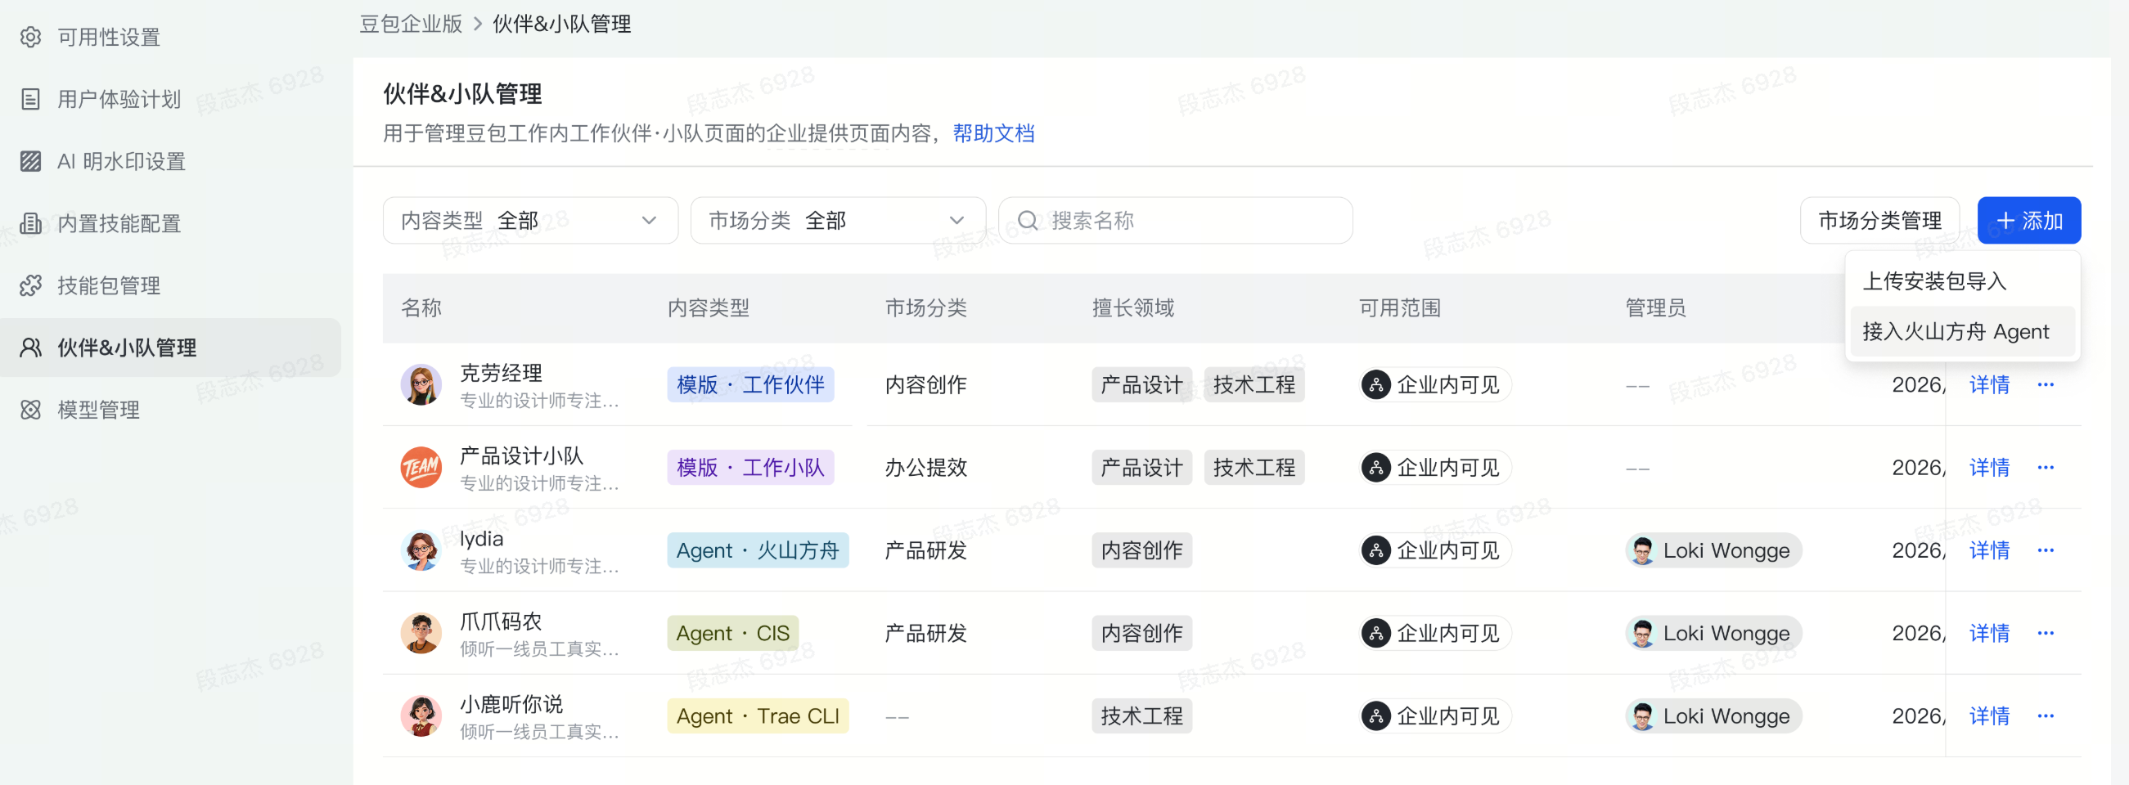This screenshot has height=785, width=2129.
Task: Open 市场分类管理 button
Action: (1879, 221)
